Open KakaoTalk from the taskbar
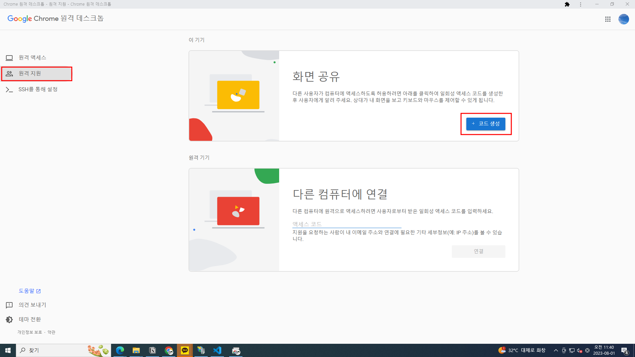The height and width of the screenshot is (357, 635). tap(185, 350)
